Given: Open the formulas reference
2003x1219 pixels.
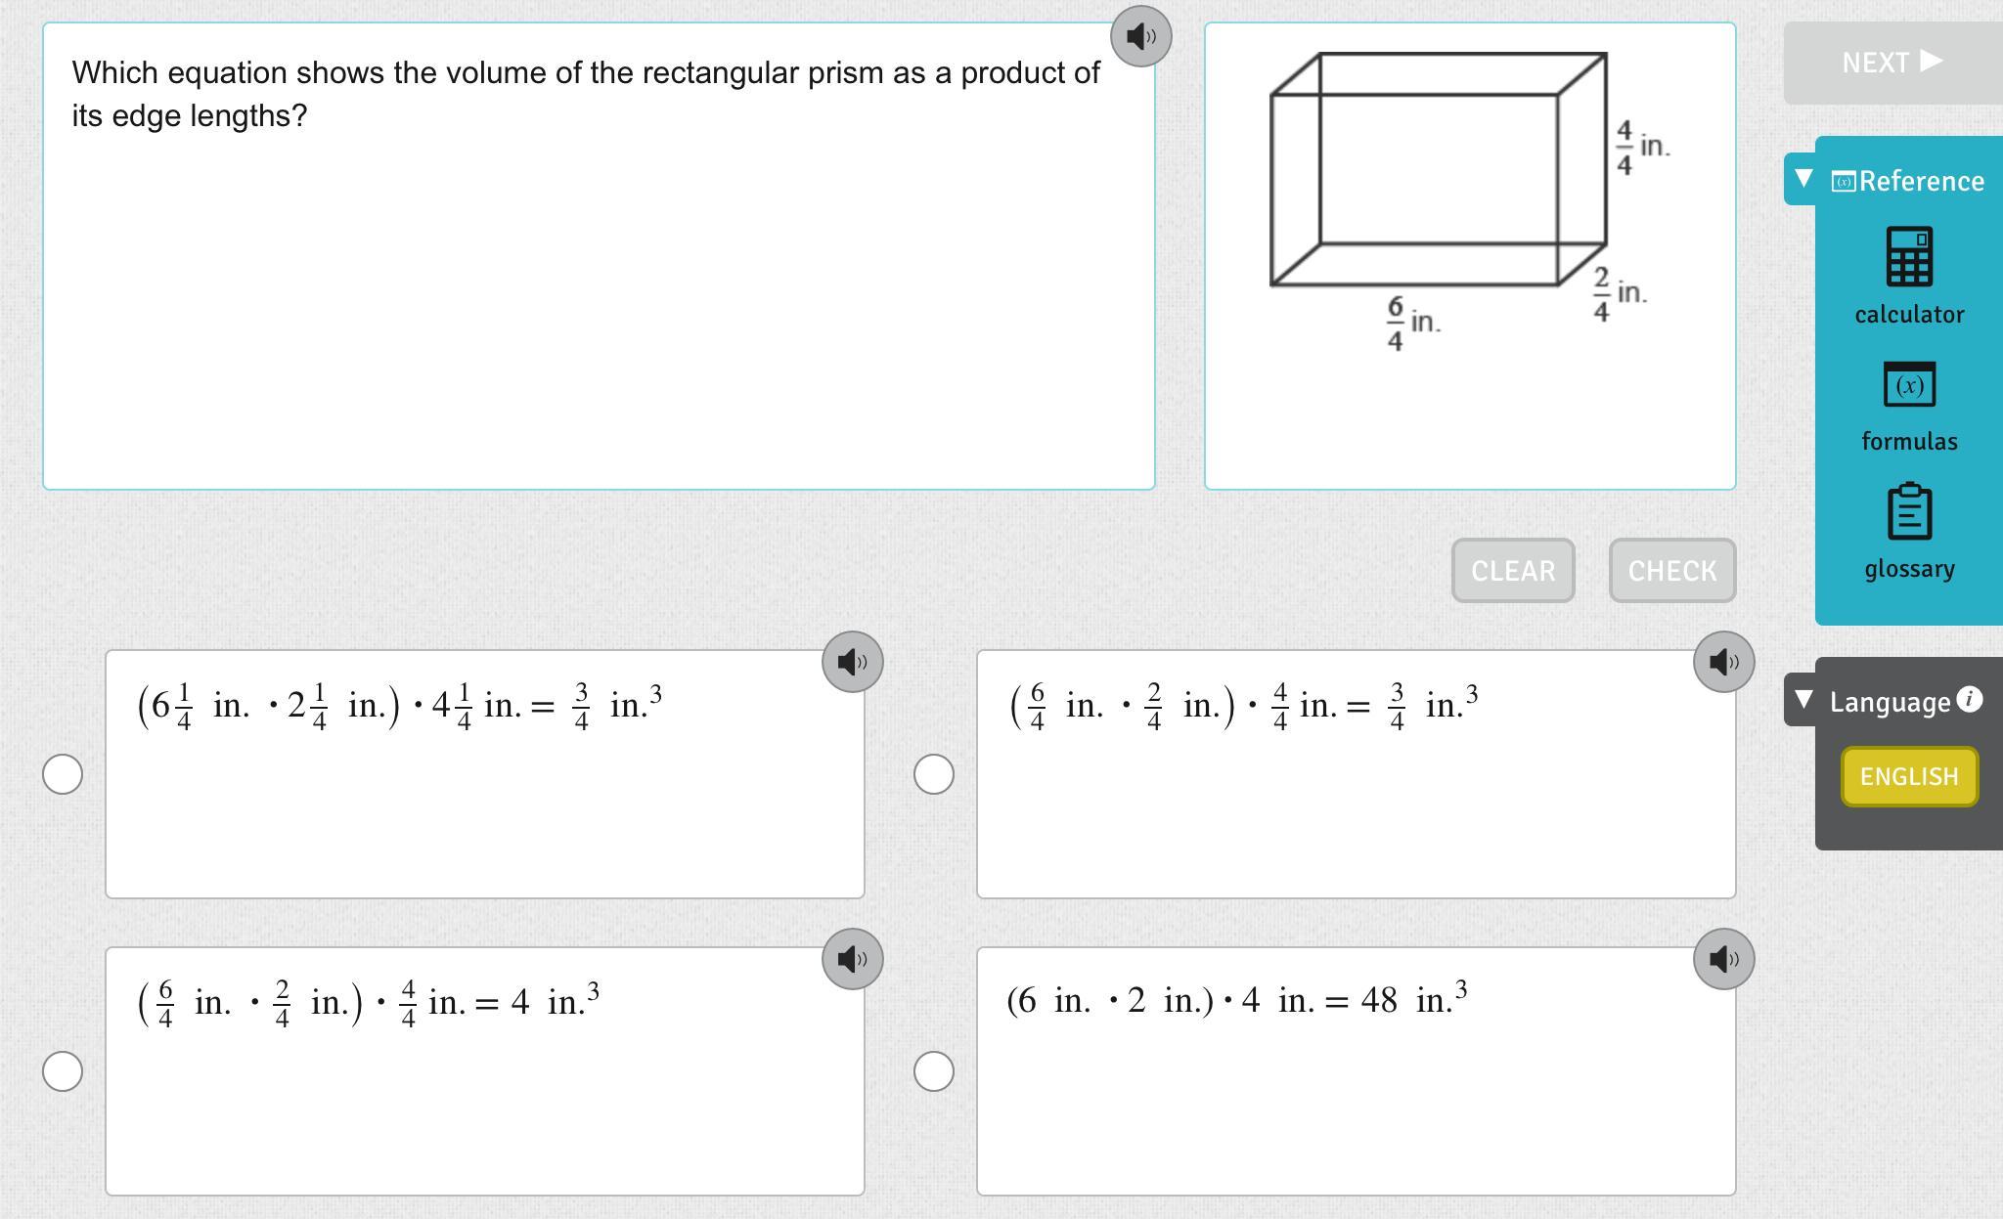Looking at the screenshot, I should (x=1908, y=406).
